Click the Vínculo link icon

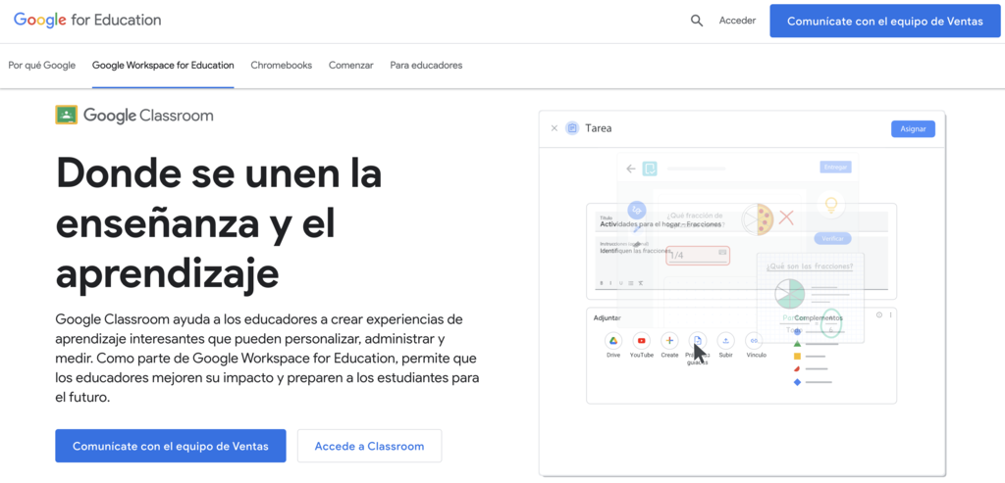pyautogui.click(x=755, y=340)
